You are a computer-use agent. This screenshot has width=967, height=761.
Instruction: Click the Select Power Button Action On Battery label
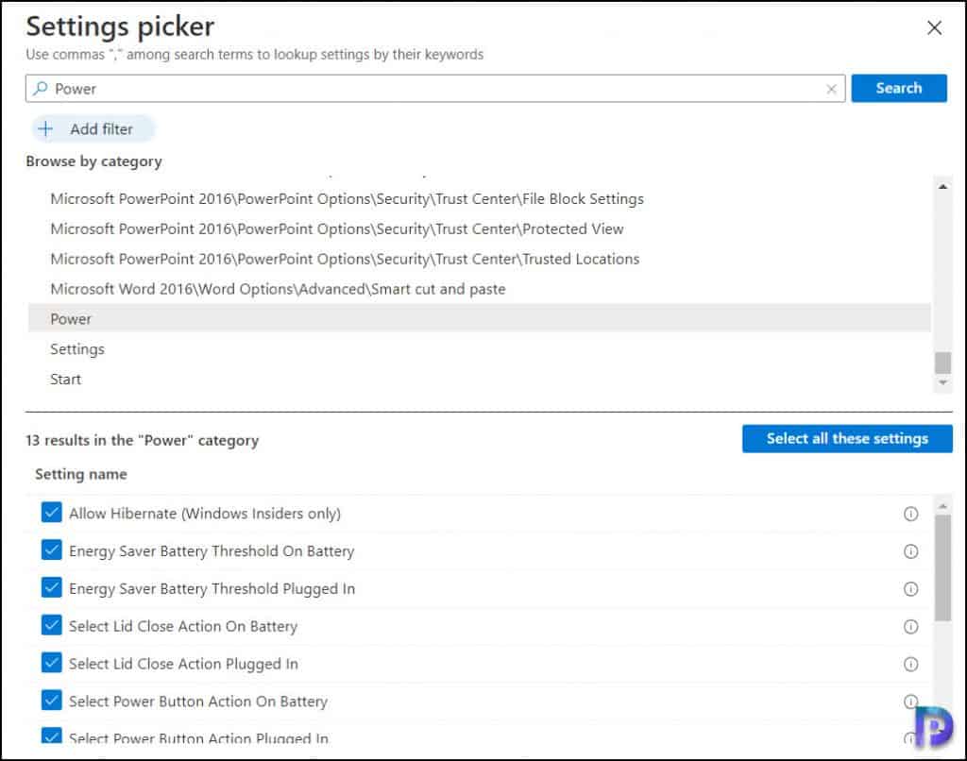point(198,702)
